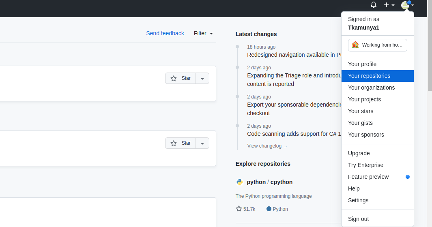
Task: Expand the first Star button's list dropdown
Action: pyautogui.click(x=202, y=79)
